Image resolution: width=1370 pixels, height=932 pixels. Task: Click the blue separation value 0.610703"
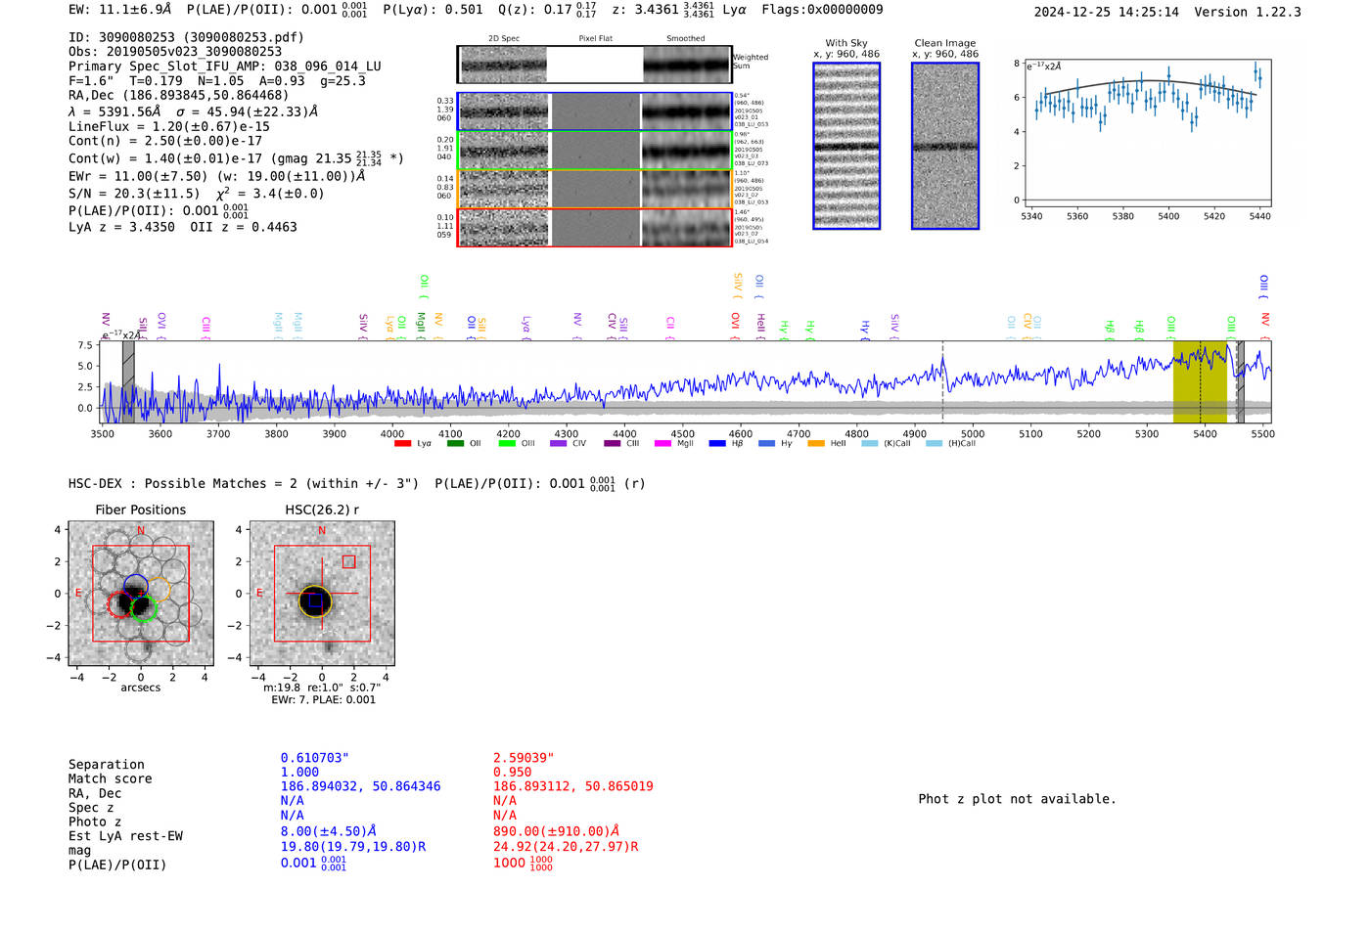(315, 758)
